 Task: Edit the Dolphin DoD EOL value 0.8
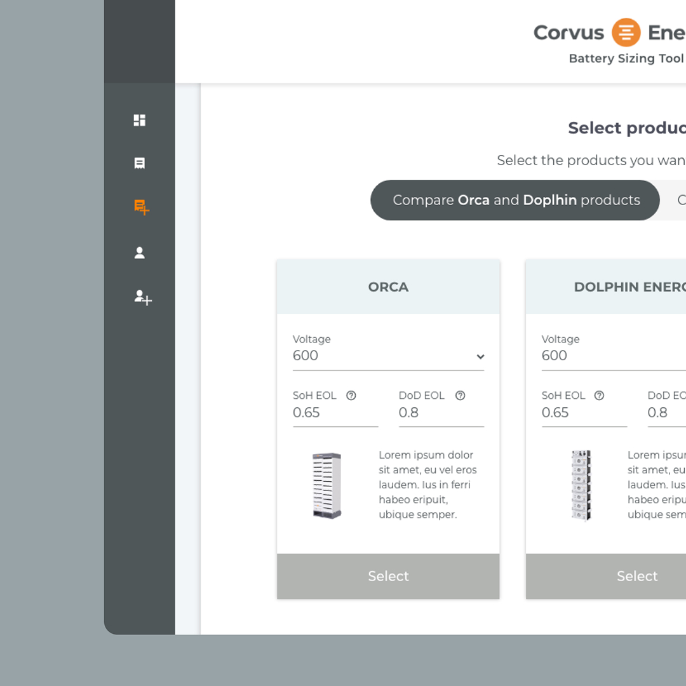666,413
